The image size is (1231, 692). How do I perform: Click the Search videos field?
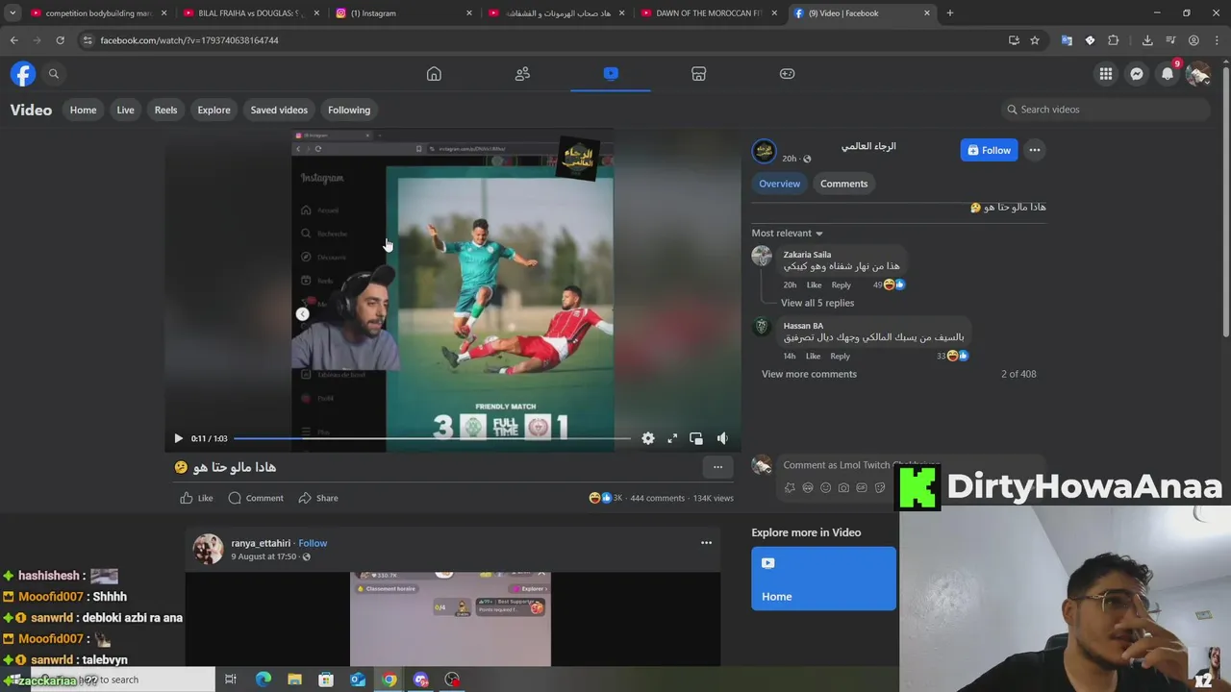pos(1106,110)
